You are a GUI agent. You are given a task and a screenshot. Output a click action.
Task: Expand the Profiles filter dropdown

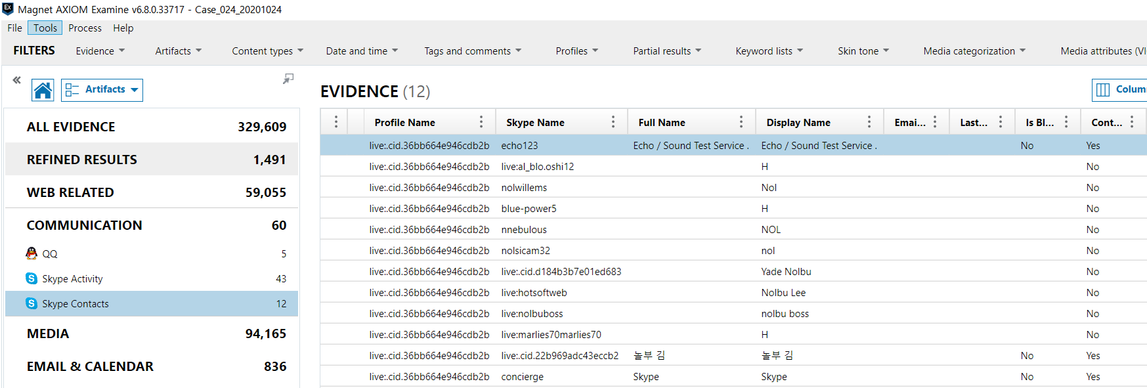coord(577,51)
